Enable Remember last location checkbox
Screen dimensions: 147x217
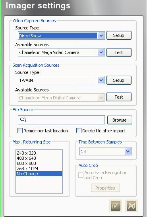click(x=20, y=131)
